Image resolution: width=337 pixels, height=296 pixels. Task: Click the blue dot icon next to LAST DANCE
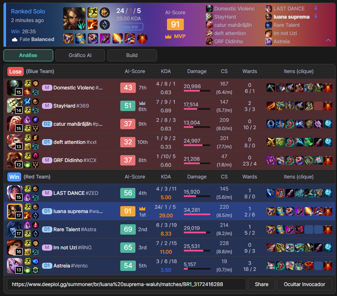coord(316,8)
